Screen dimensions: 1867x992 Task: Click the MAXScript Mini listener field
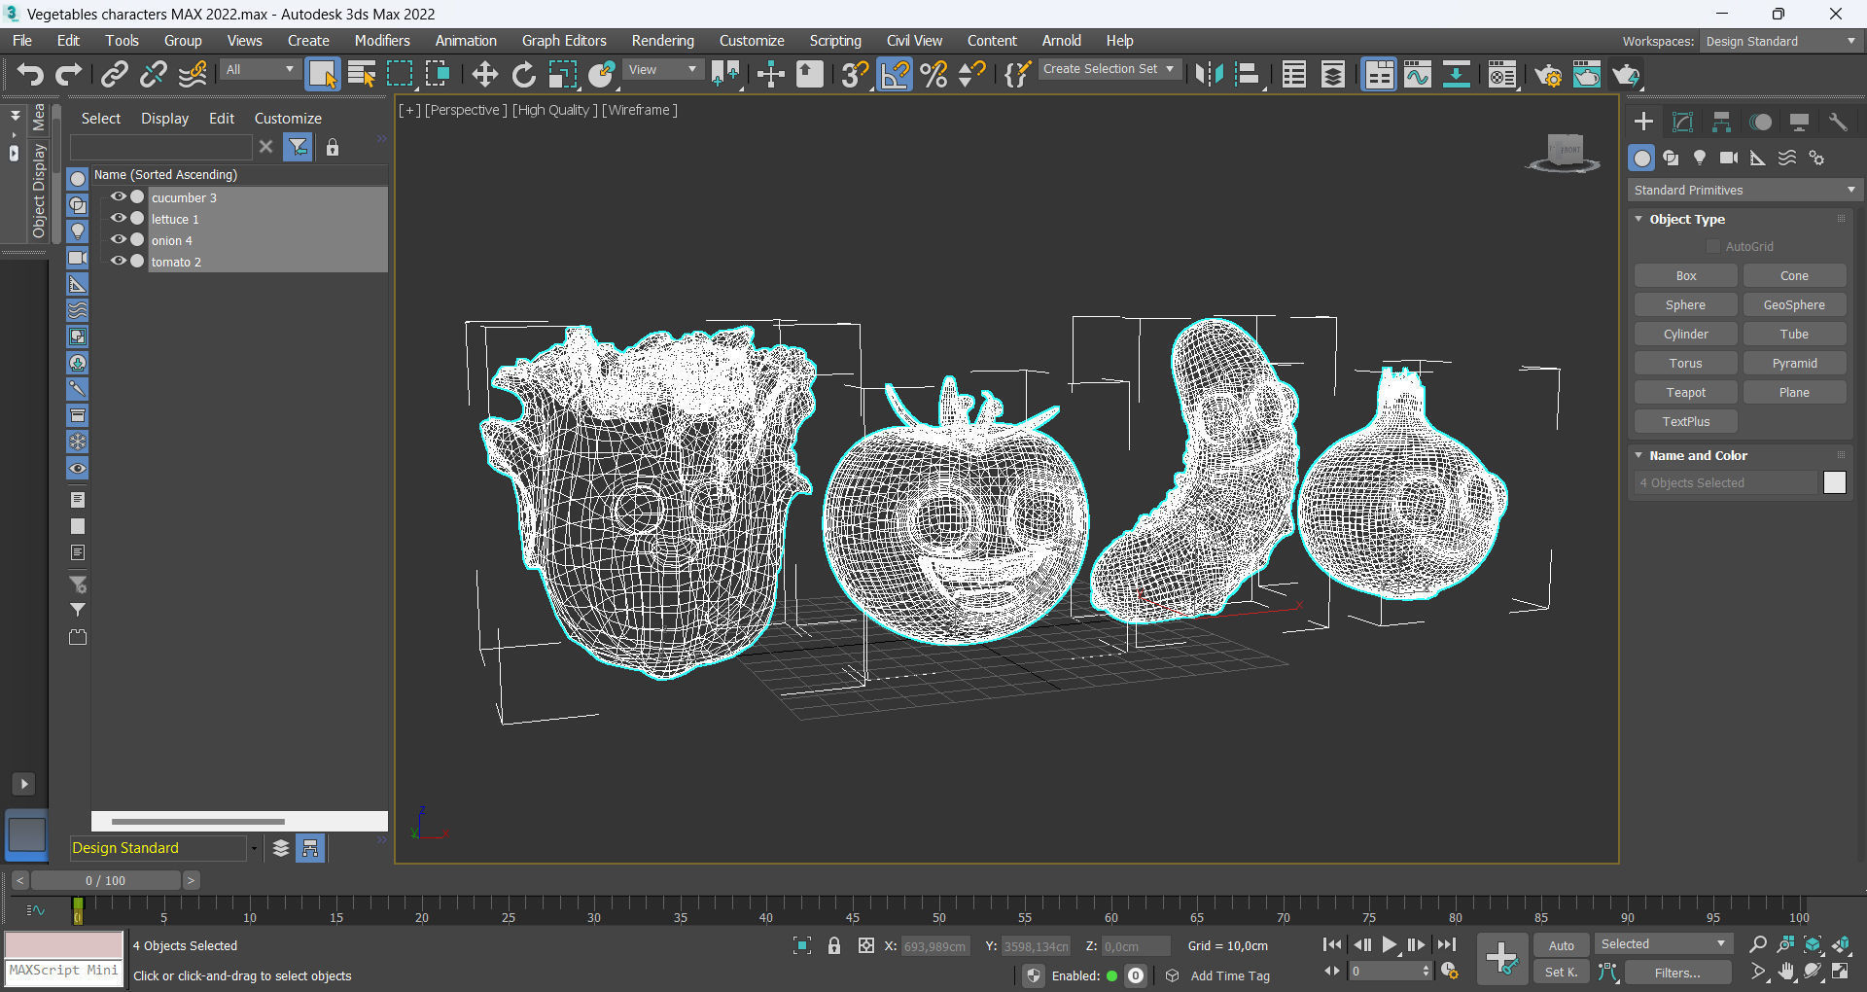[x=64, y=972]
